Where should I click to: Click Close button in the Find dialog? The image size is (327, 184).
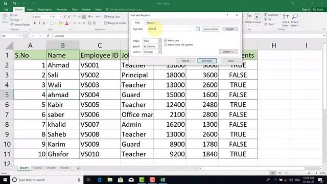click(x=231, y=61)
